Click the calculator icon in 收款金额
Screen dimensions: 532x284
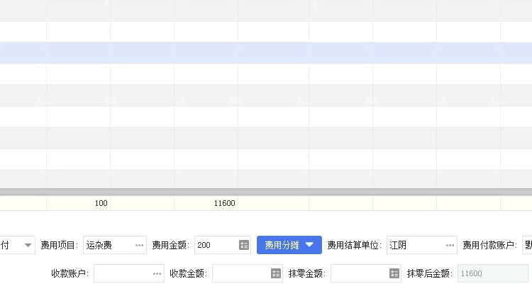pos(276,273)
